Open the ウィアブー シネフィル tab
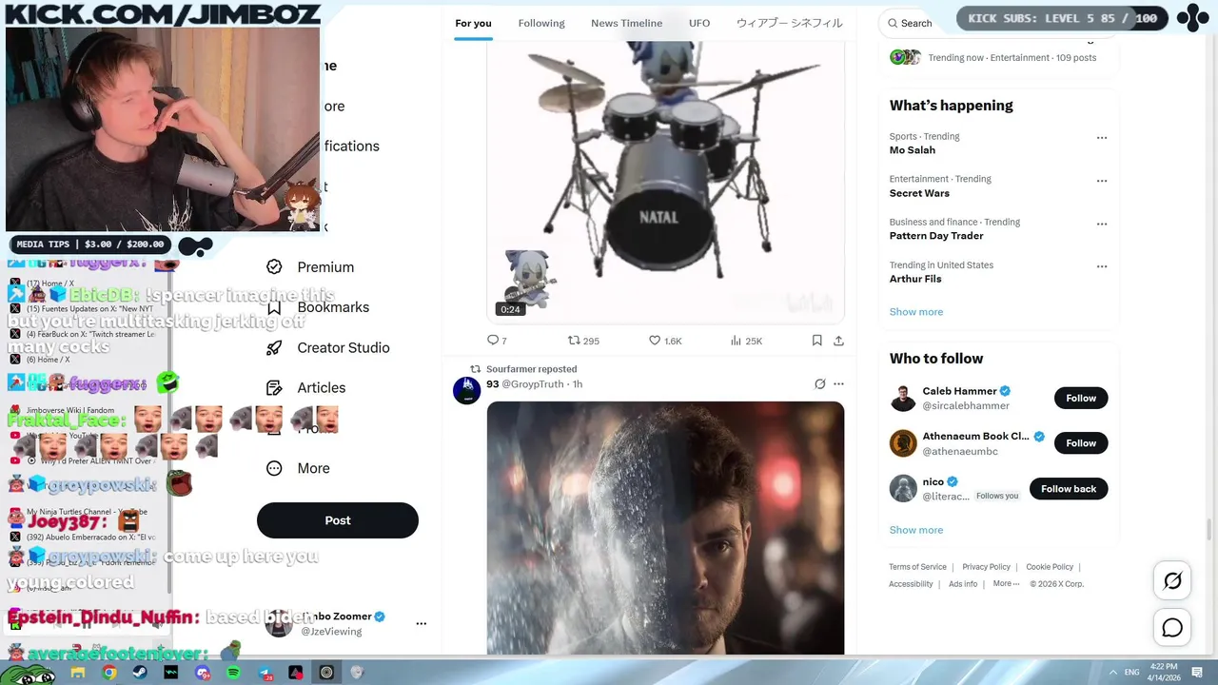 [x=789, y=23]
